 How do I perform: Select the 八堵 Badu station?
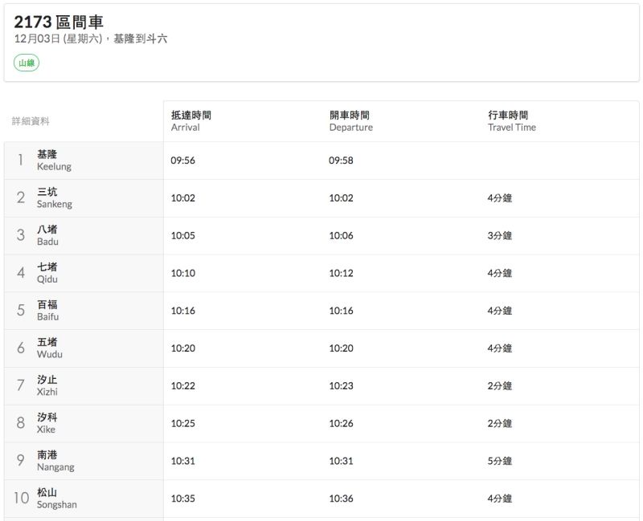tap(47, 235)
